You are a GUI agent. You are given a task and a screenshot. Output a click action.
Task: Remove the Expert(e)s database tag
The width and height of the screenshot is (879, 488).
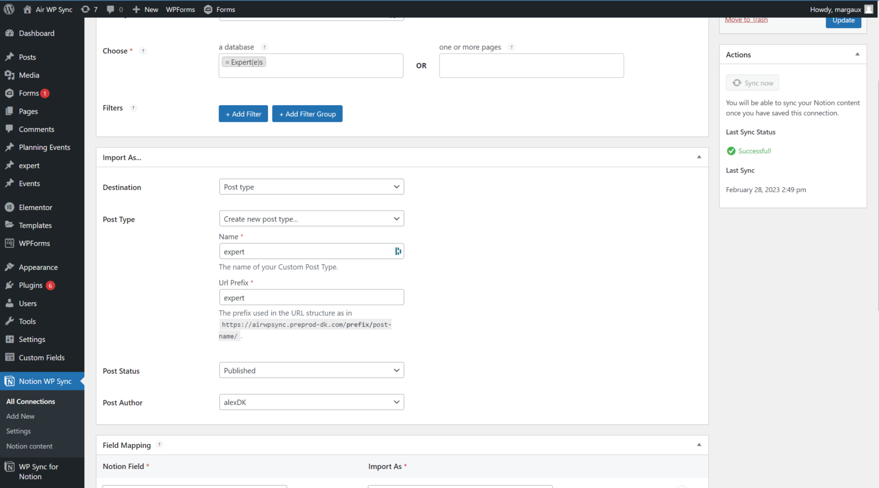pos(227,62)
